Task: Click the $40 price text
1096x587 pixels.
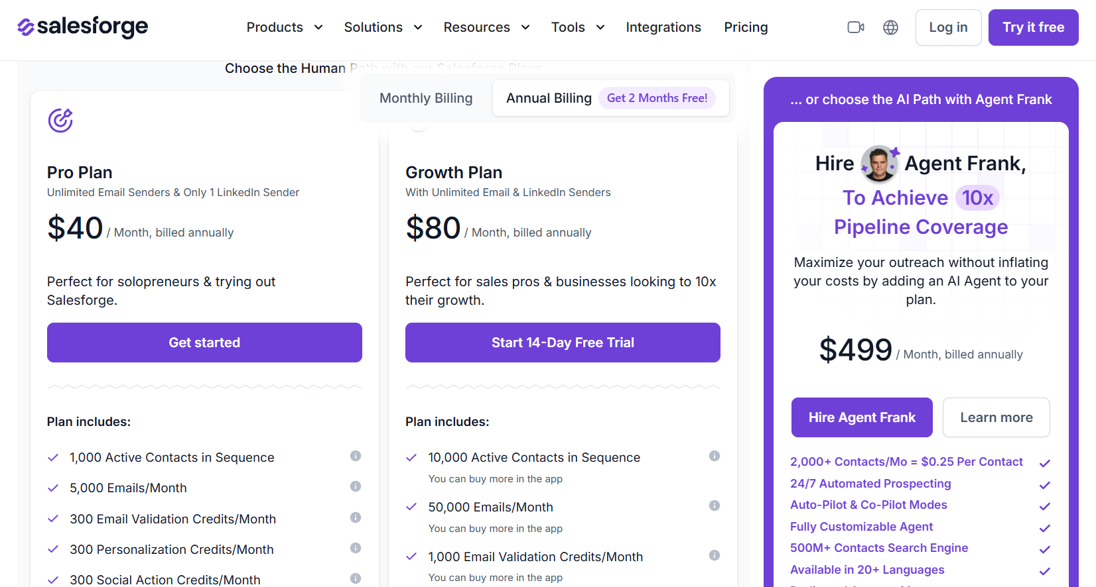Action: pyautogui.click(x=75, y=228)
